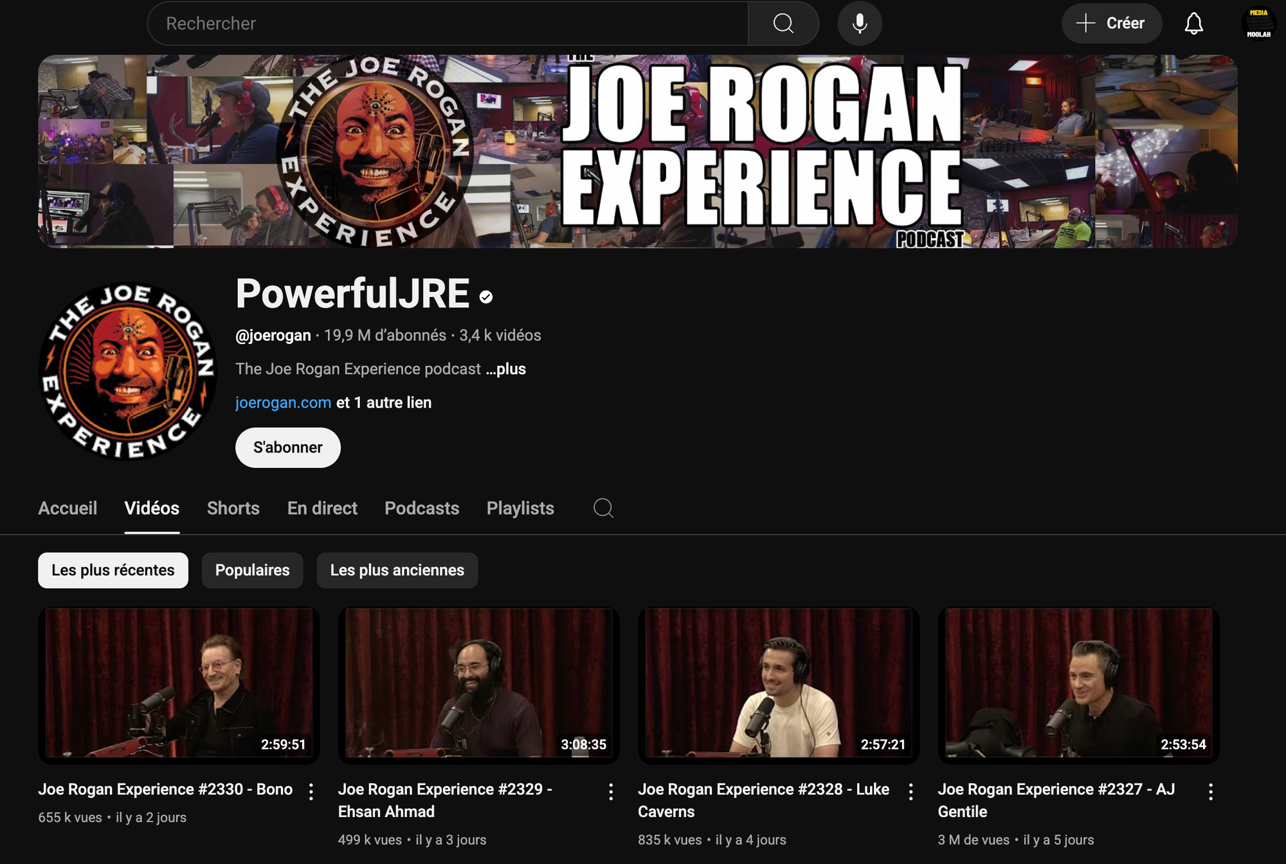Open the Shorts tab

point(233,509)
